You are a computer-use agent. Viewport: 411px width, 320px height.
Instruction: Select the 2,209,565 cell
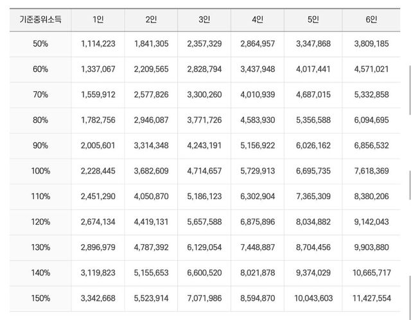pos(151,69)
